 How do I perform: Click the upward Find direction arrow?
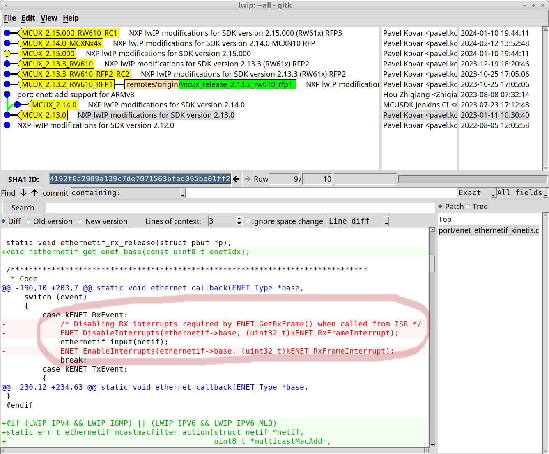pos(34,193)
